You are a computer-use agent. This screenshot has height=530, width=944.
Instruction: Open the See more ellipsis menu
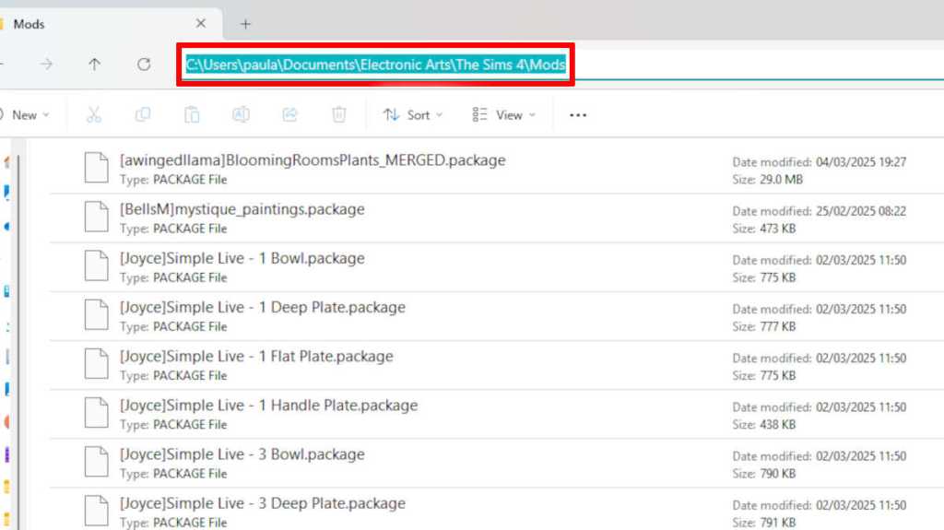[578, 115]
